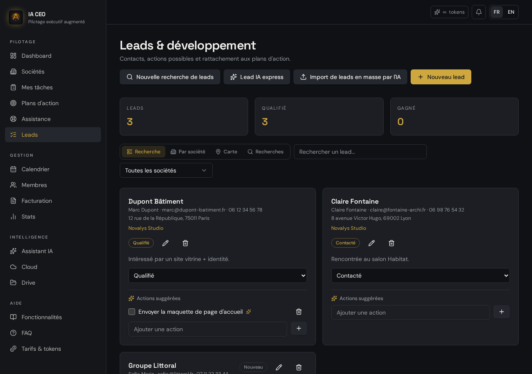Create a new lead with 'Nouveau lead'
Image resolution: width=532 pixels, height=374 pixels.
click(x=441, y=77)
